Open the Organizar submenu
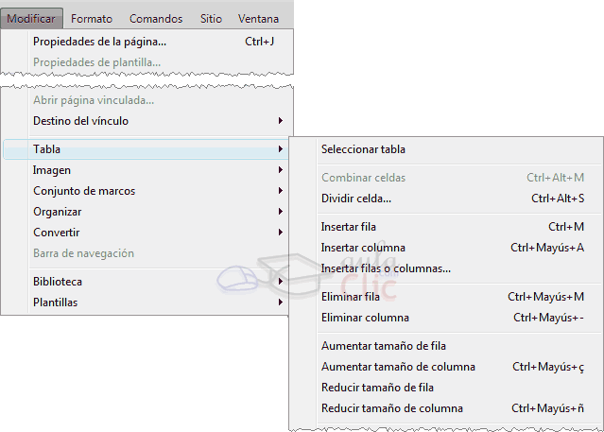 point(57,212)
